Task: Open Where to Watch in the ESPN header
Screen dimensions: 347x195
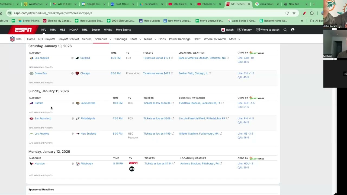Action: click(x=268, y=30)
